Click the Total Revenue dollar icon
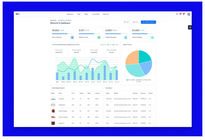205x140 pixels. pyautogui.click(x=152, y=37)
